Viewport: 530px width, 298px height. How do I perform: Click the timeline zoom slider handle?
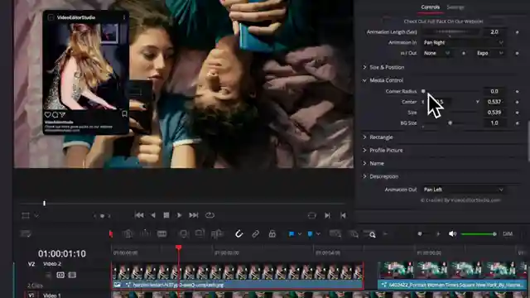point(420,233)
